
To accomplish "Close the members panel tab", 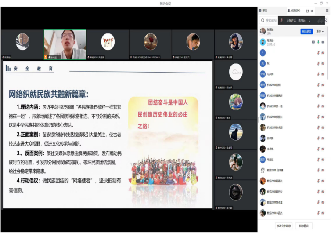I will click(312, 11).
